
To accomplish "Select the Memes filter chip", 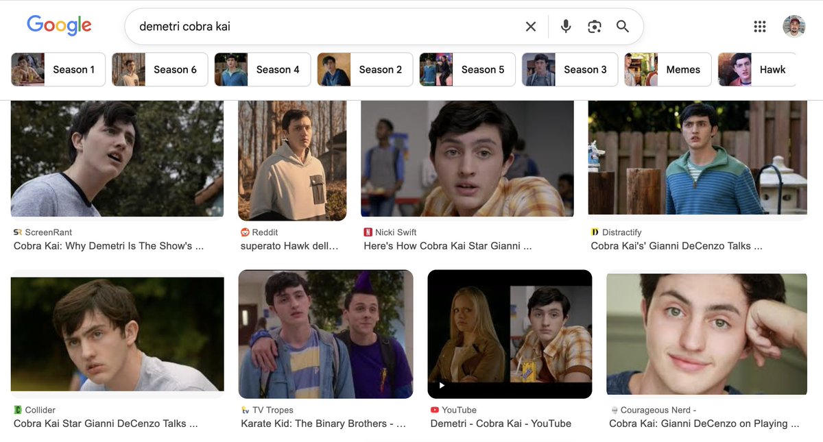I will [x=667, y=69].
